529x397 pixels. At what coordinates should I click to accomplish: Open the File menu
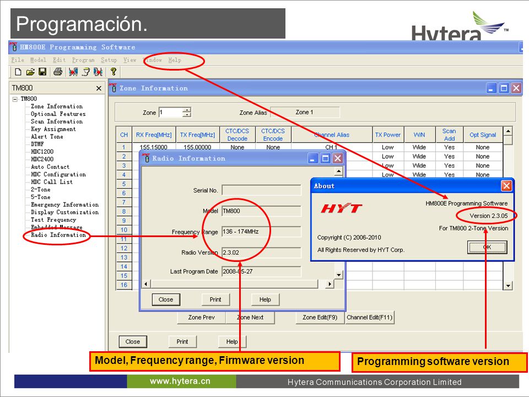(18, 60)
